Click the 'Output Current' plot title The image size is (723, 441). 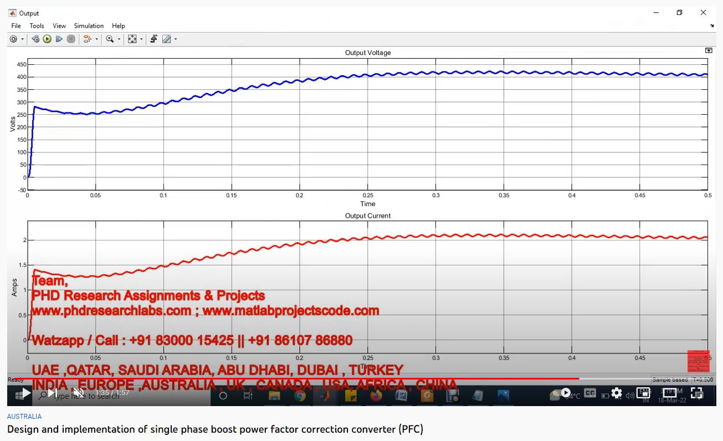[368, 216]
